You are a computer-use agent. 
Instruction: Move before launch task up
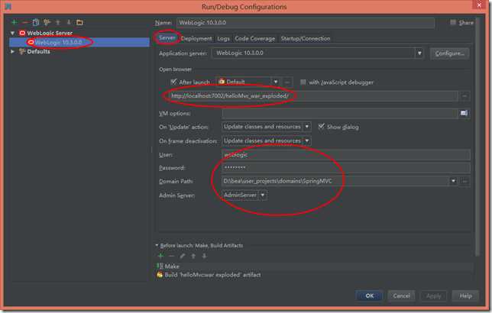coord(193,256)
